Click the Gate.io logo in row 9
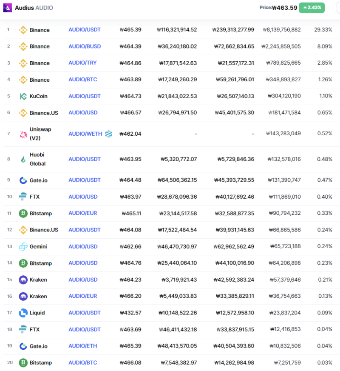Screen dimensions: 340x371 click(x=23, y=180)
